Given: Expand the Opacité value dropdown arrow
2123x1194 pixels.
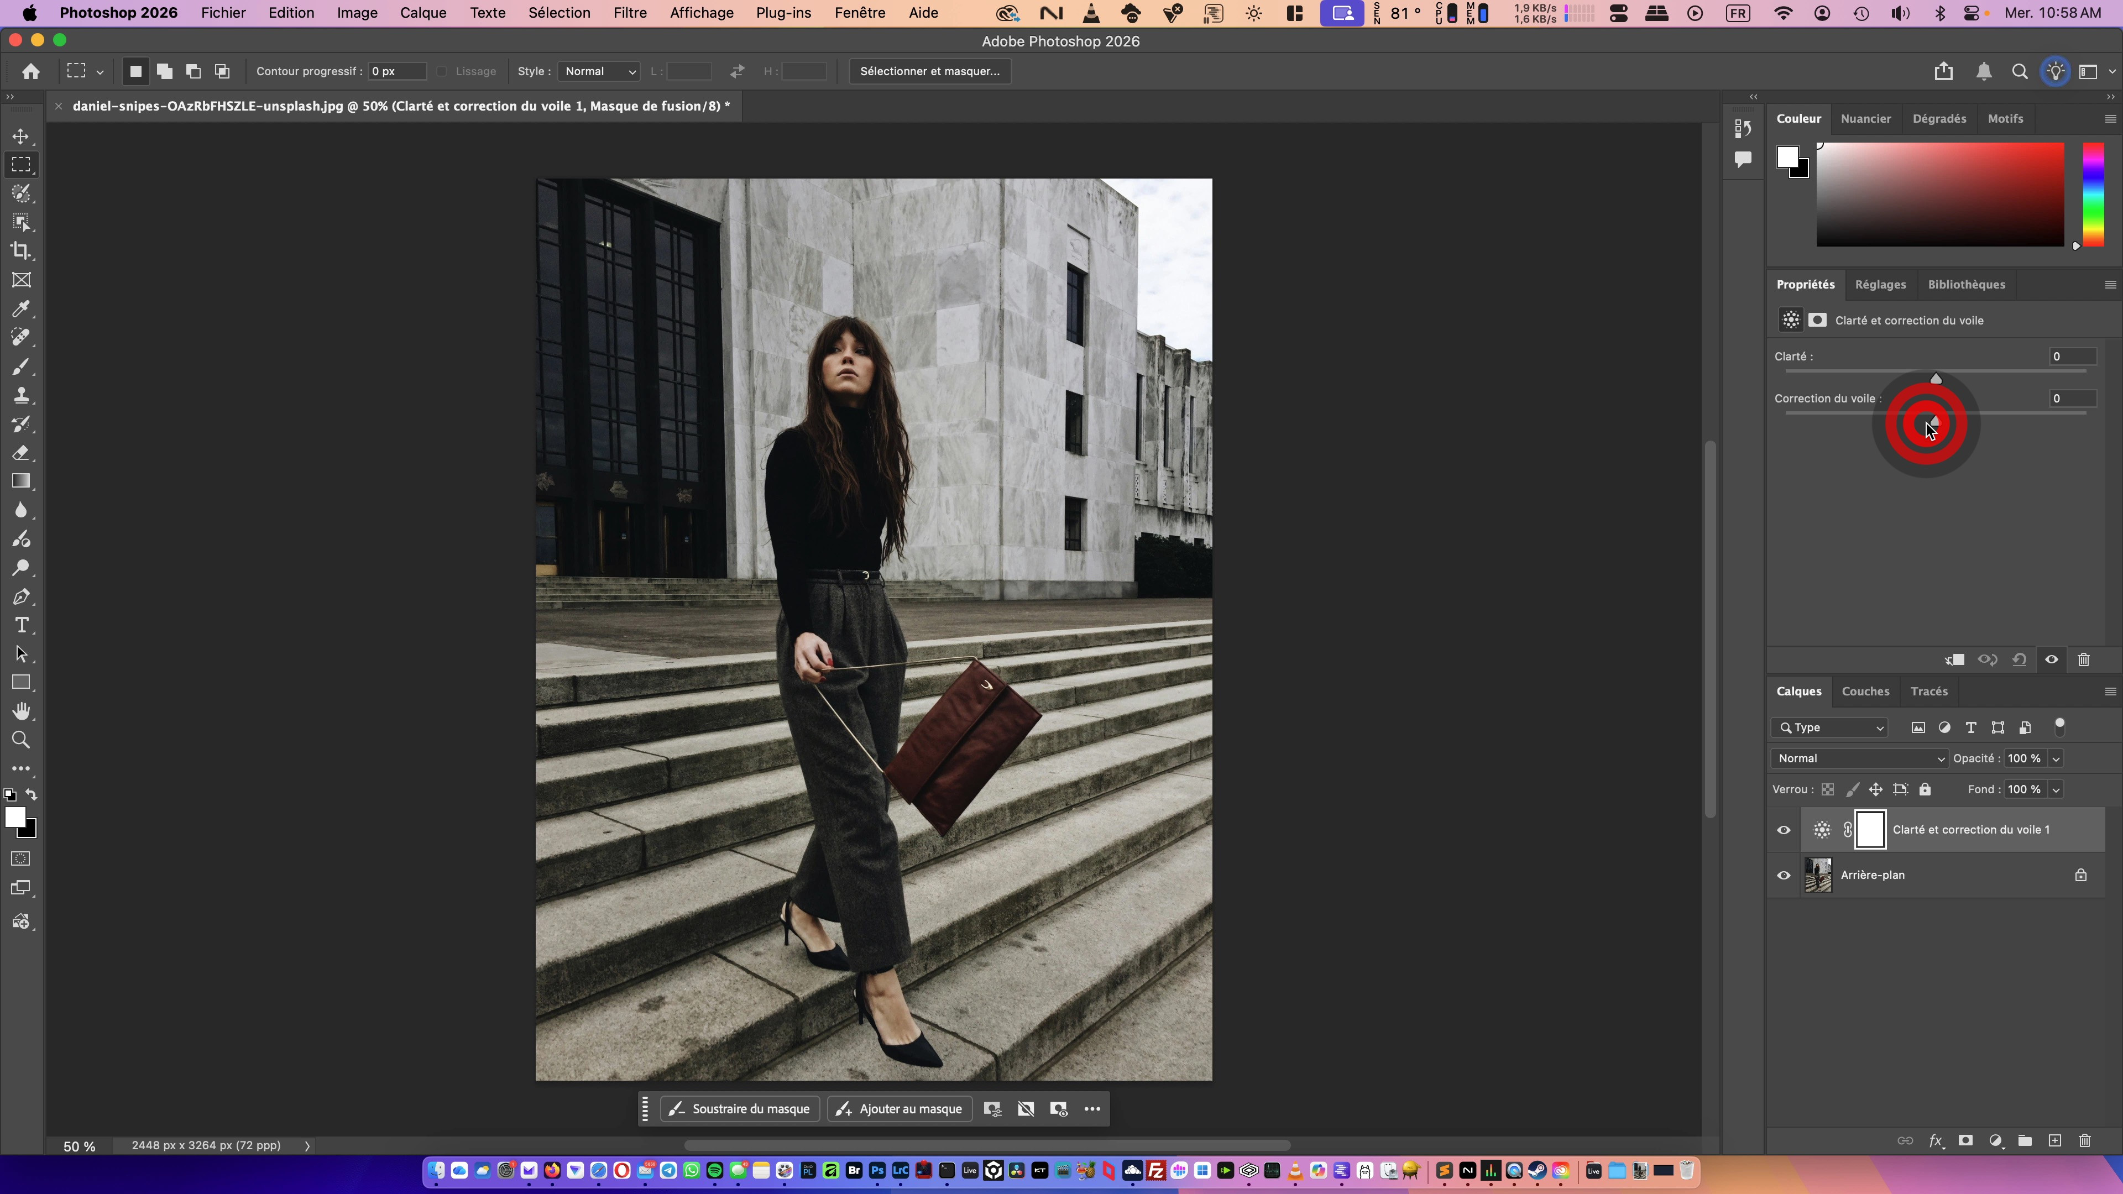Looking at the screenshot, I should [x=2056, y=758].
